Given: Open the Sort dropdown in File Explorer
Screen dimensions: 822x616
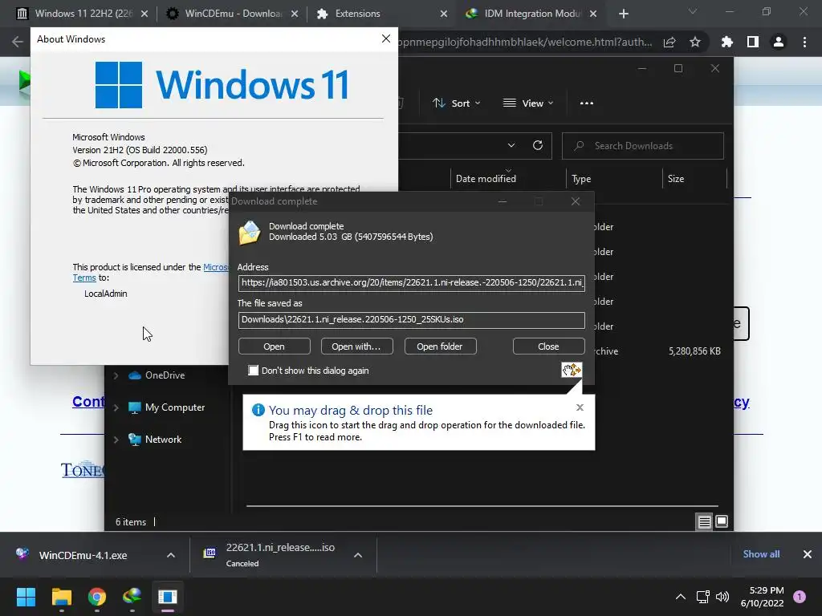Looking at the screenshot, I should coord(456,103).
